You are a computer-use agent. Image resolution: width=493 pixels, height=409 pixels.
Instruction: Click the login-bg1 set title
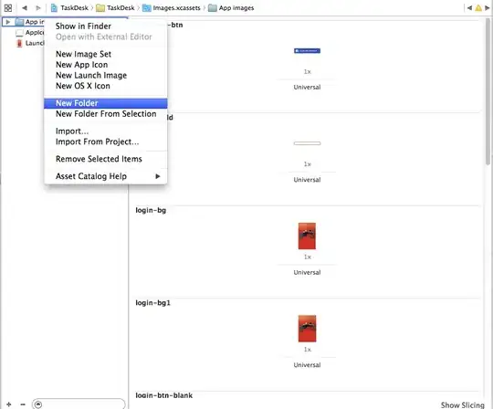[152, 303]
